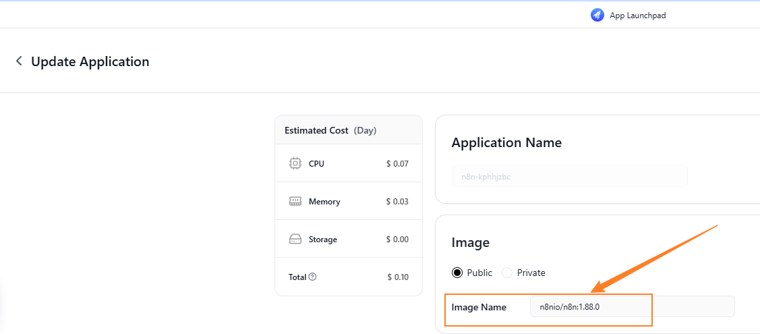This screenshot has height=334, width=760.
Task: Click the Update Application heading
Action: coord(90,61)
